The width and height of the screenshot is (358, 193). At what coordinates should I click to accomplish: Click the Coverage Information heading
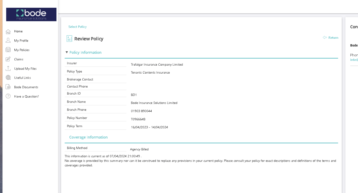[x=88, y=137]
